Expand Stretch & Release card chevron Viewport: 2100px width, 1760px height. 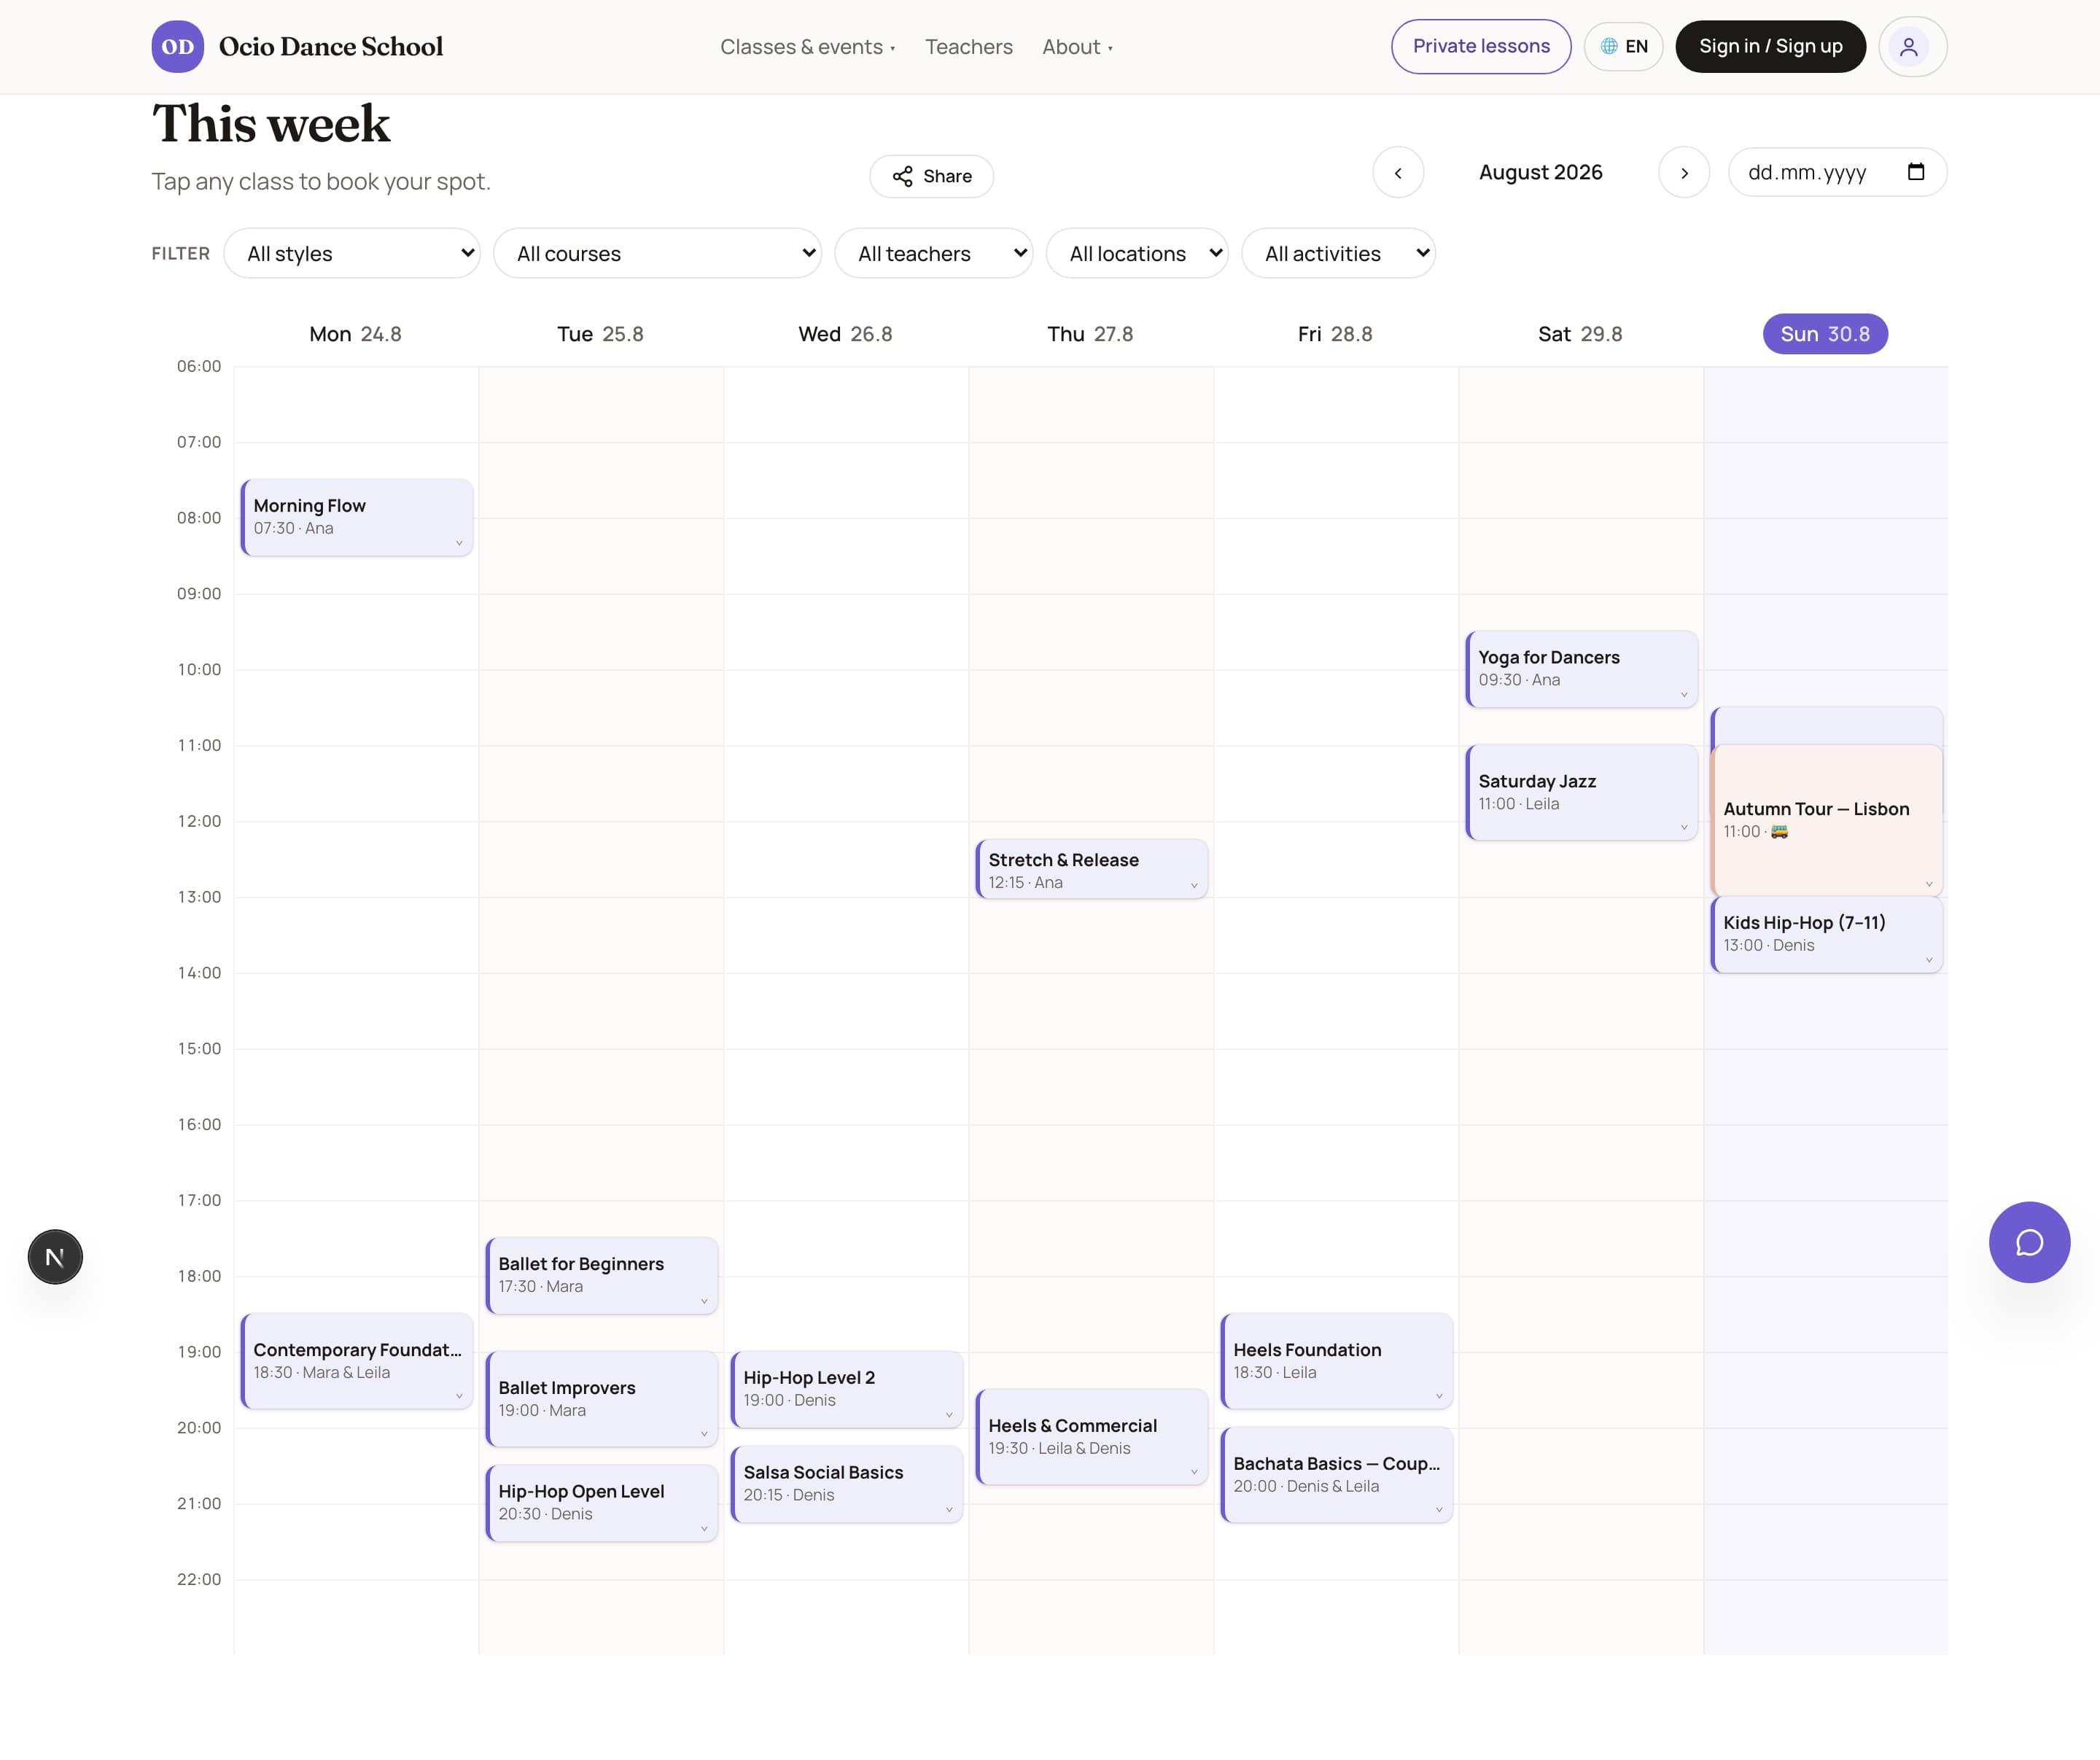point(1193,885)
